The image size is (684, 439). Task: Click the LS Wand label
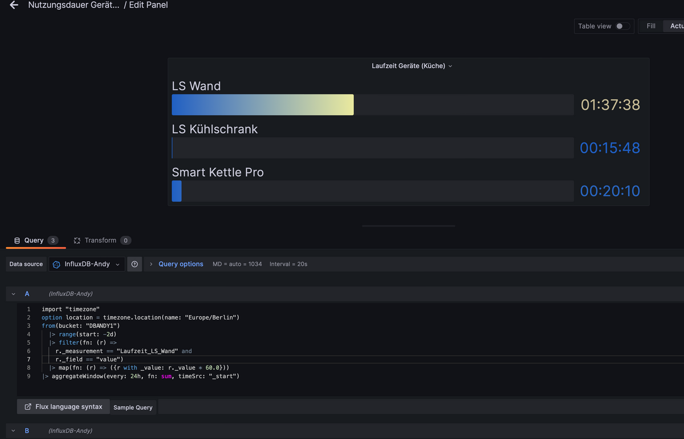pyautogui.click(x=197, y=86)
